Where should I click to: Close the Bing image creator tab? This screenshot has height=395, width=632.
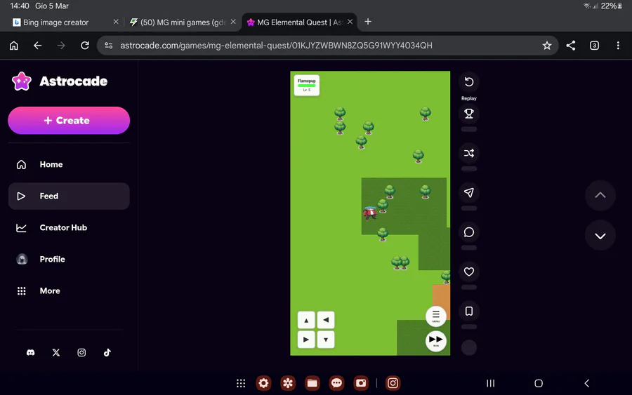(116, 22)
